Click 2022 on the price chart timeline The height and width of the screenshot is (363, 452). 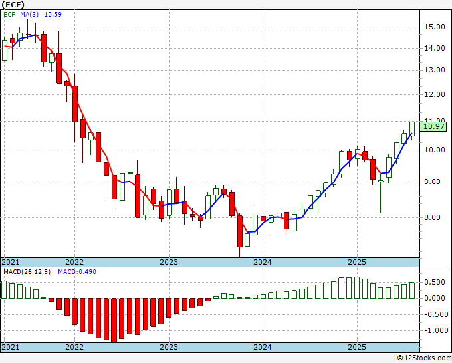click(x=74, y=262)
